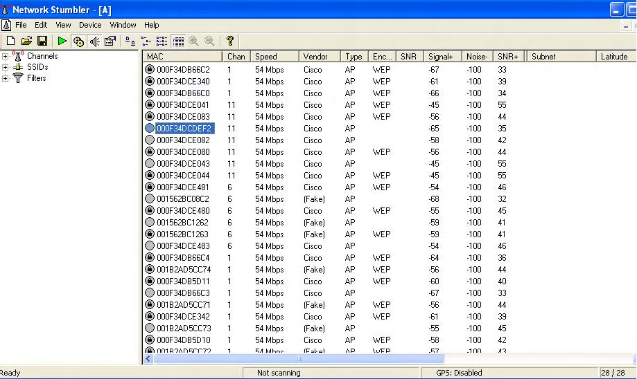Screen dimensions: 637x379
Task: Select the SSIDs network icon
Action: click(x=18, y=67)
